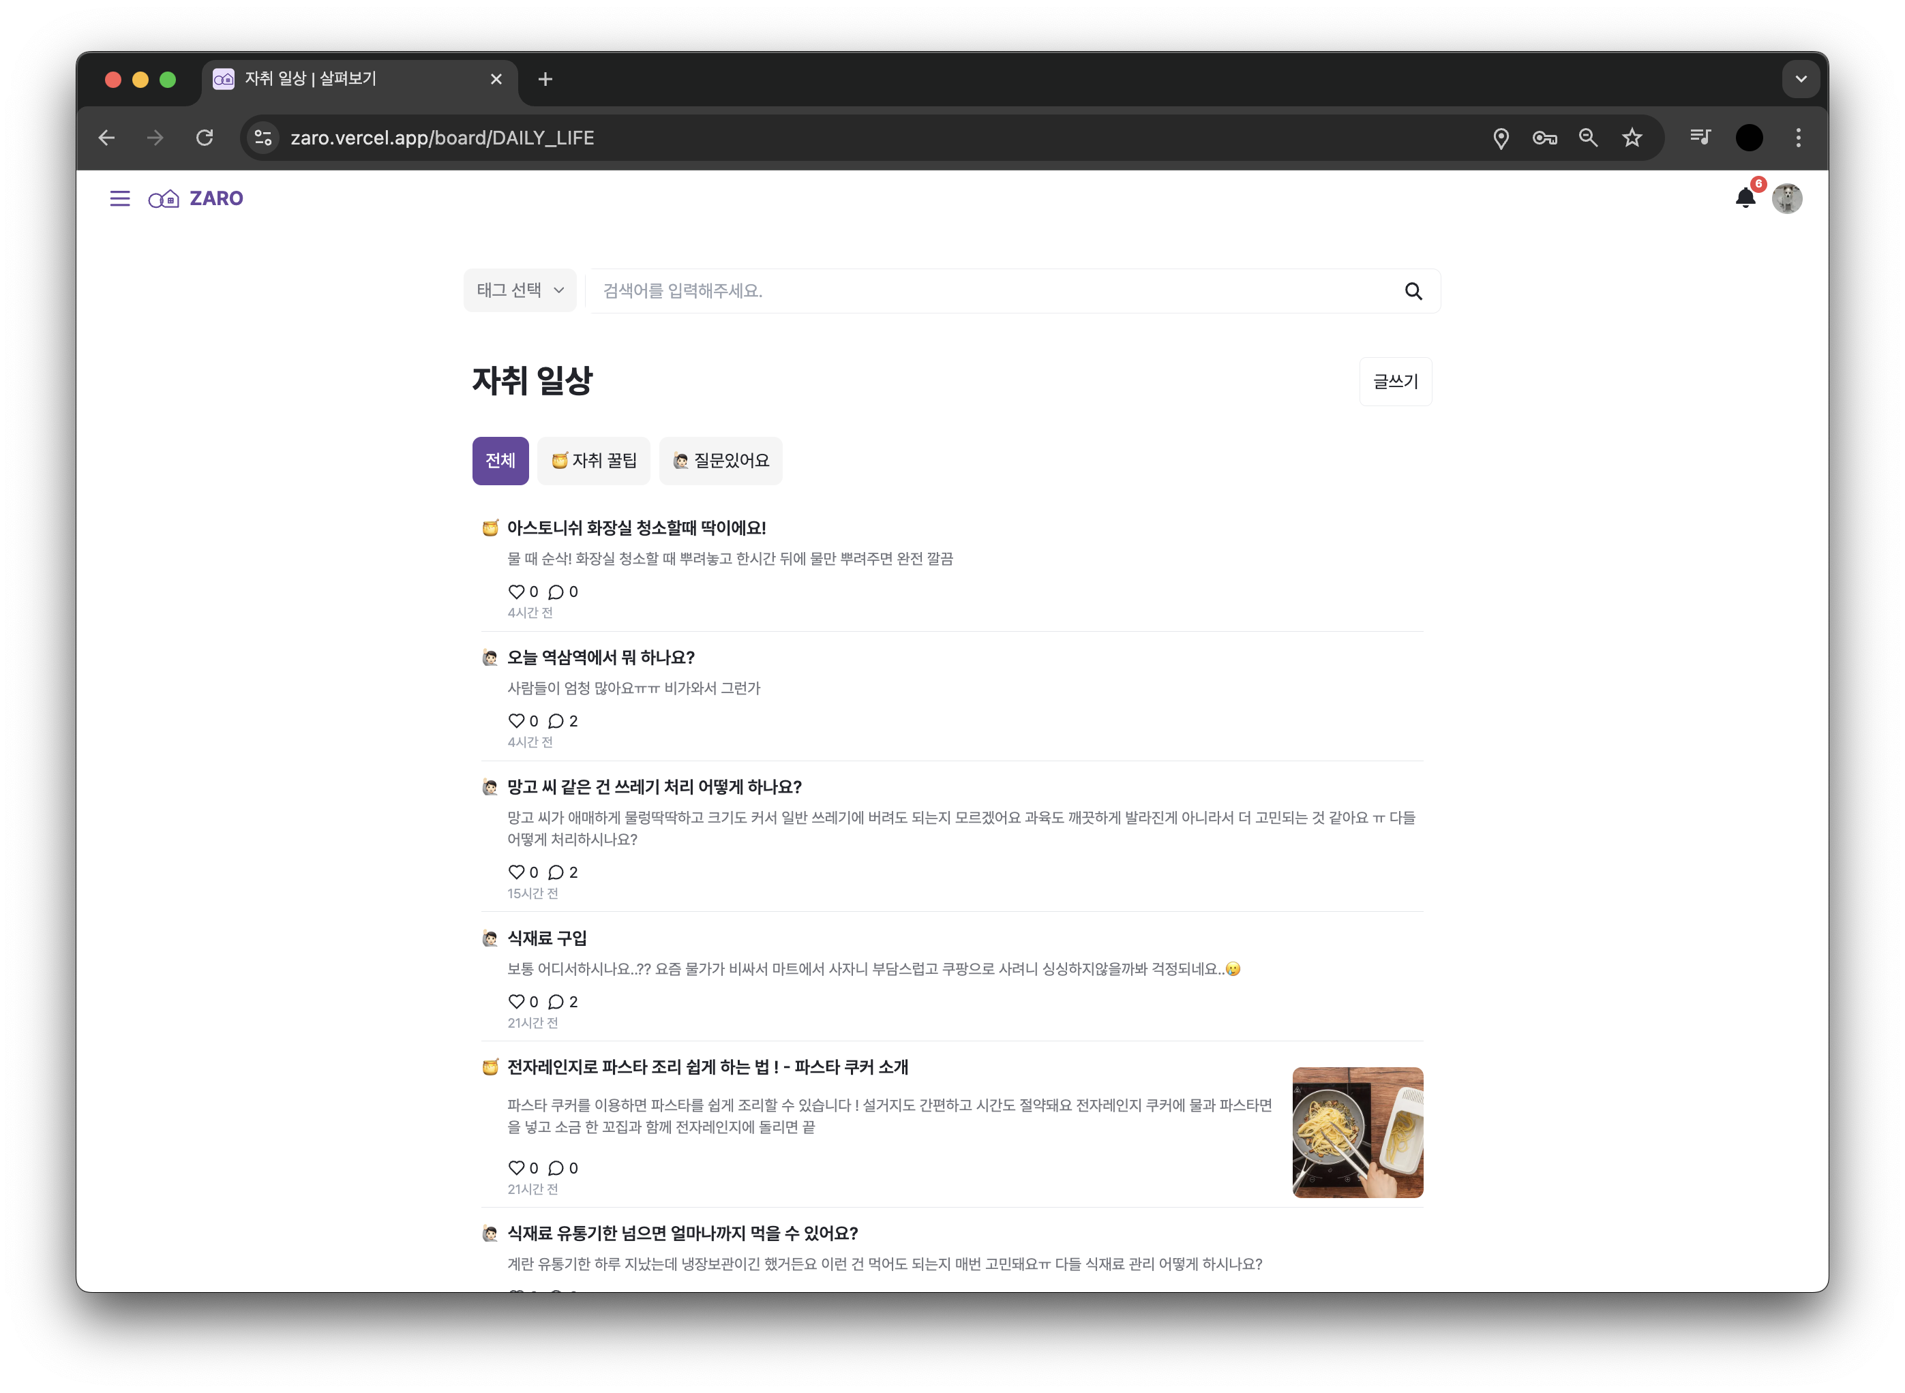Open the notification bell
The height and width of the screenshot is (1393, 1905).
click(1745, 198)
